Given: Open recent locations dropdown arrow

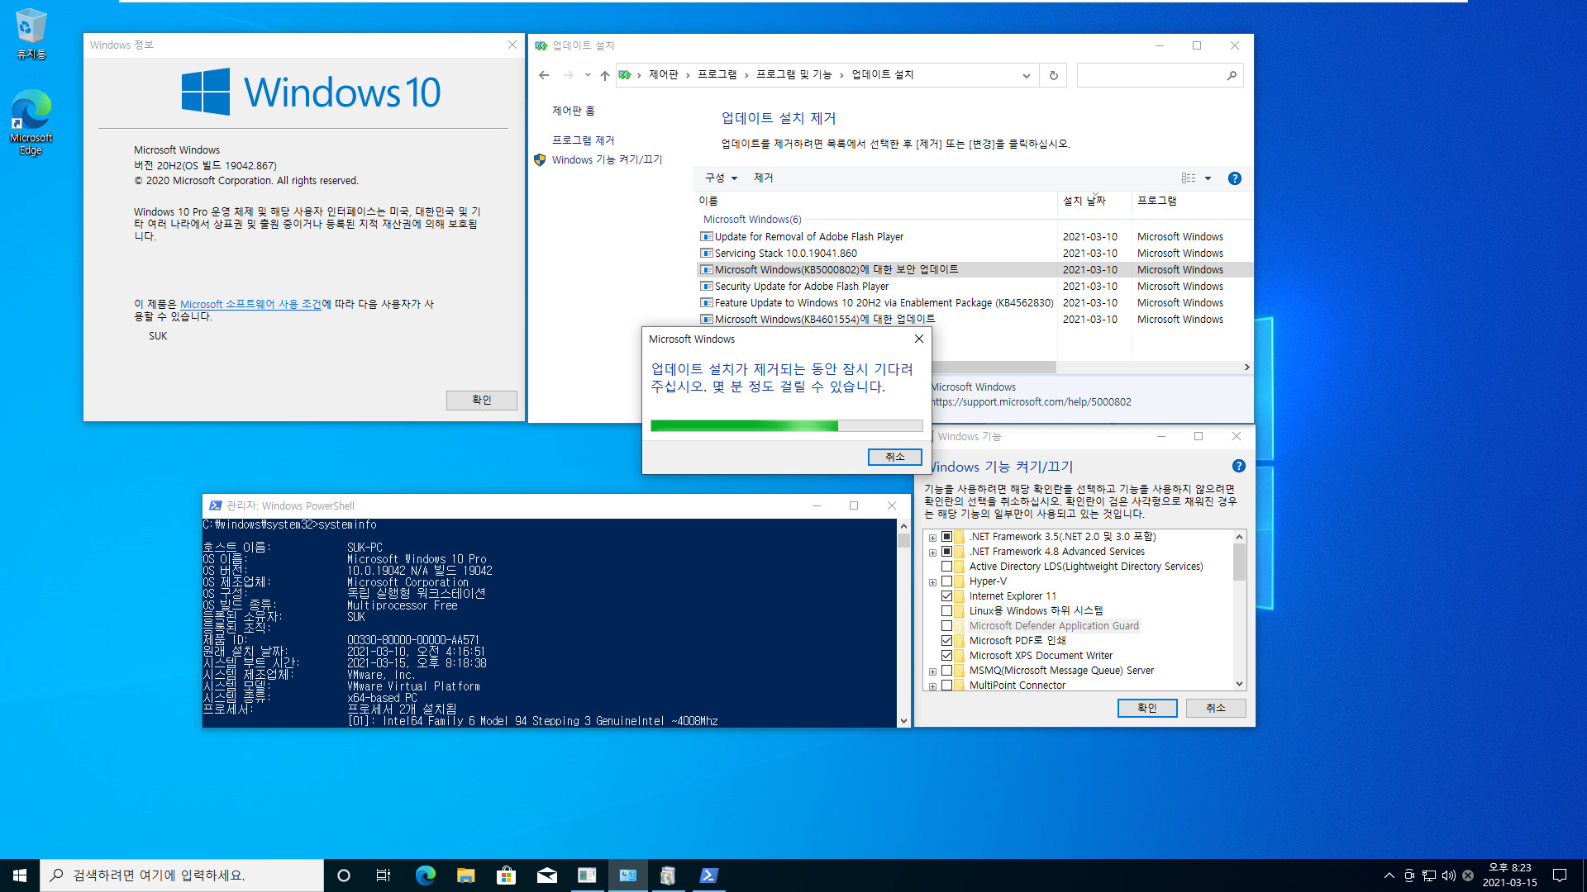Looking at the screenshot, I should point(588,75).
